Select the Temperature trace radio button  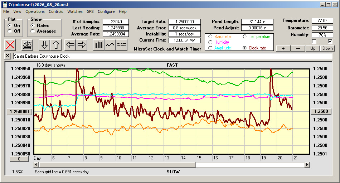pos(244,37)
